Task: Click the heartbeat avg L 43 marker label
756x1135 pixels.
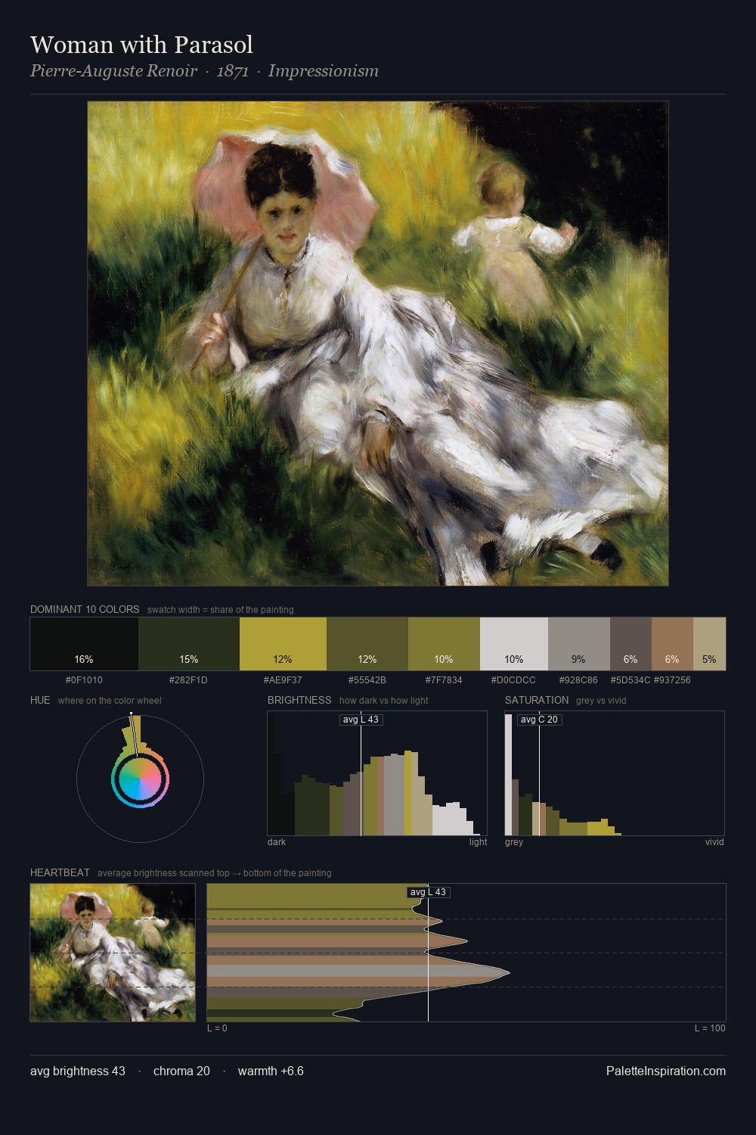Action: click(429, 892)
